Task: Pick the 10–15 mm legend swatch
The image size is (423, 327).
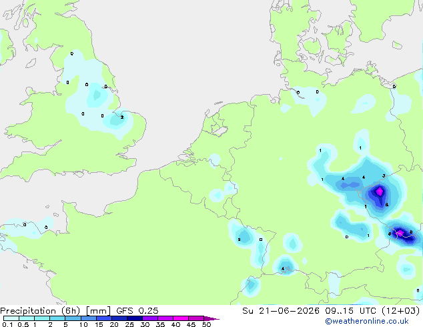Action: (x=88, y=318)
